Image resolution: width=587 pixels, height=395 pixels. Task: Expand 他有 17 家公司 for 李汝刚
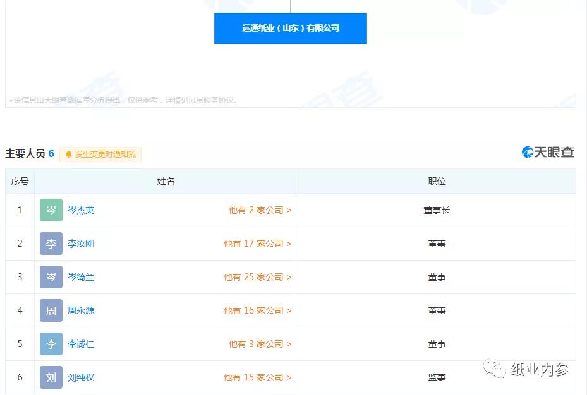(257, 244)
